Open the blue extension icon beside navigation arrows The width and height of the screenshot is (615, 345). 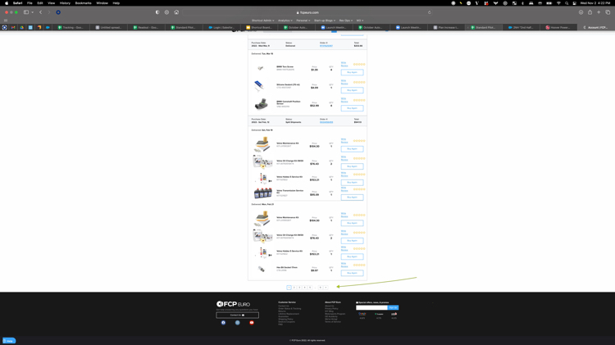click(58, 12)
